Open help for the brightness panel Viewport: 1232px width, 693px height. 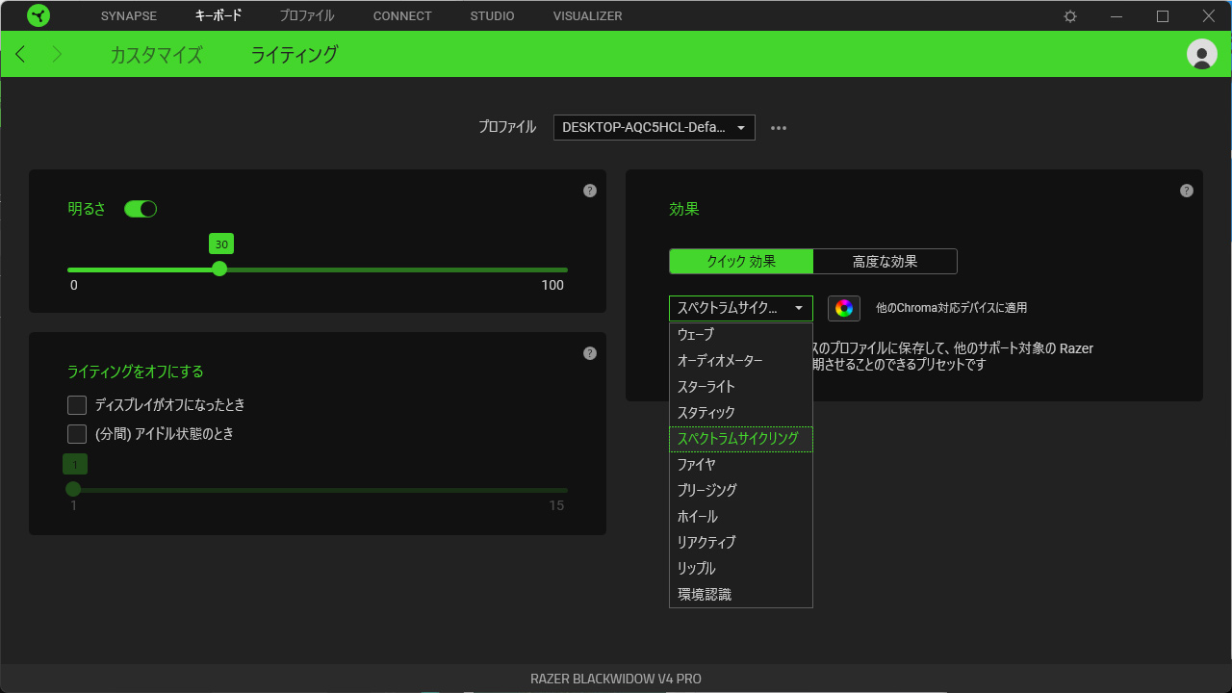pyautogui.click(x=590, y=191)
